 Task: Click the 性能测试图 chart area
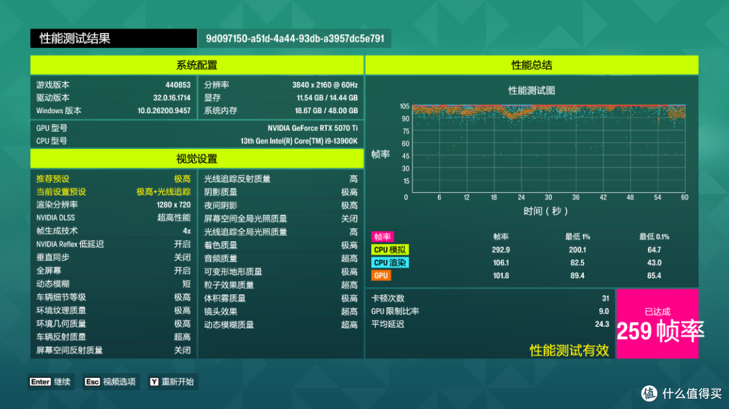(x=549, y=148)
